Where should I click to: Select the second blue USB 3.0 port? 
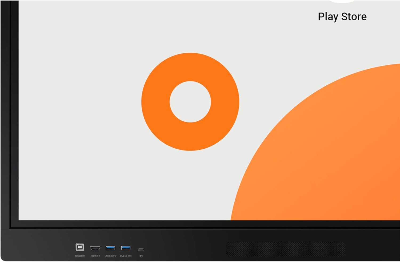126,248
